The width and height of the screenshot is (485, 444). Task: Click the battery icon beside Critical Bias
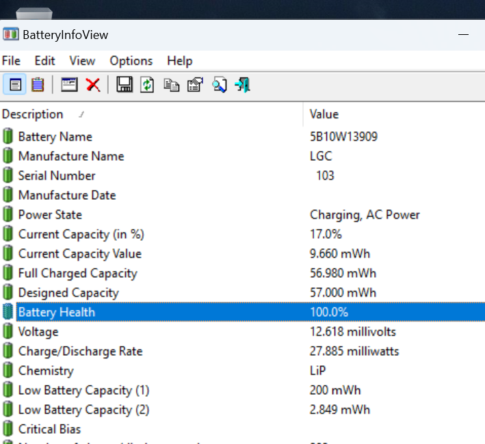tap(8, 428)
